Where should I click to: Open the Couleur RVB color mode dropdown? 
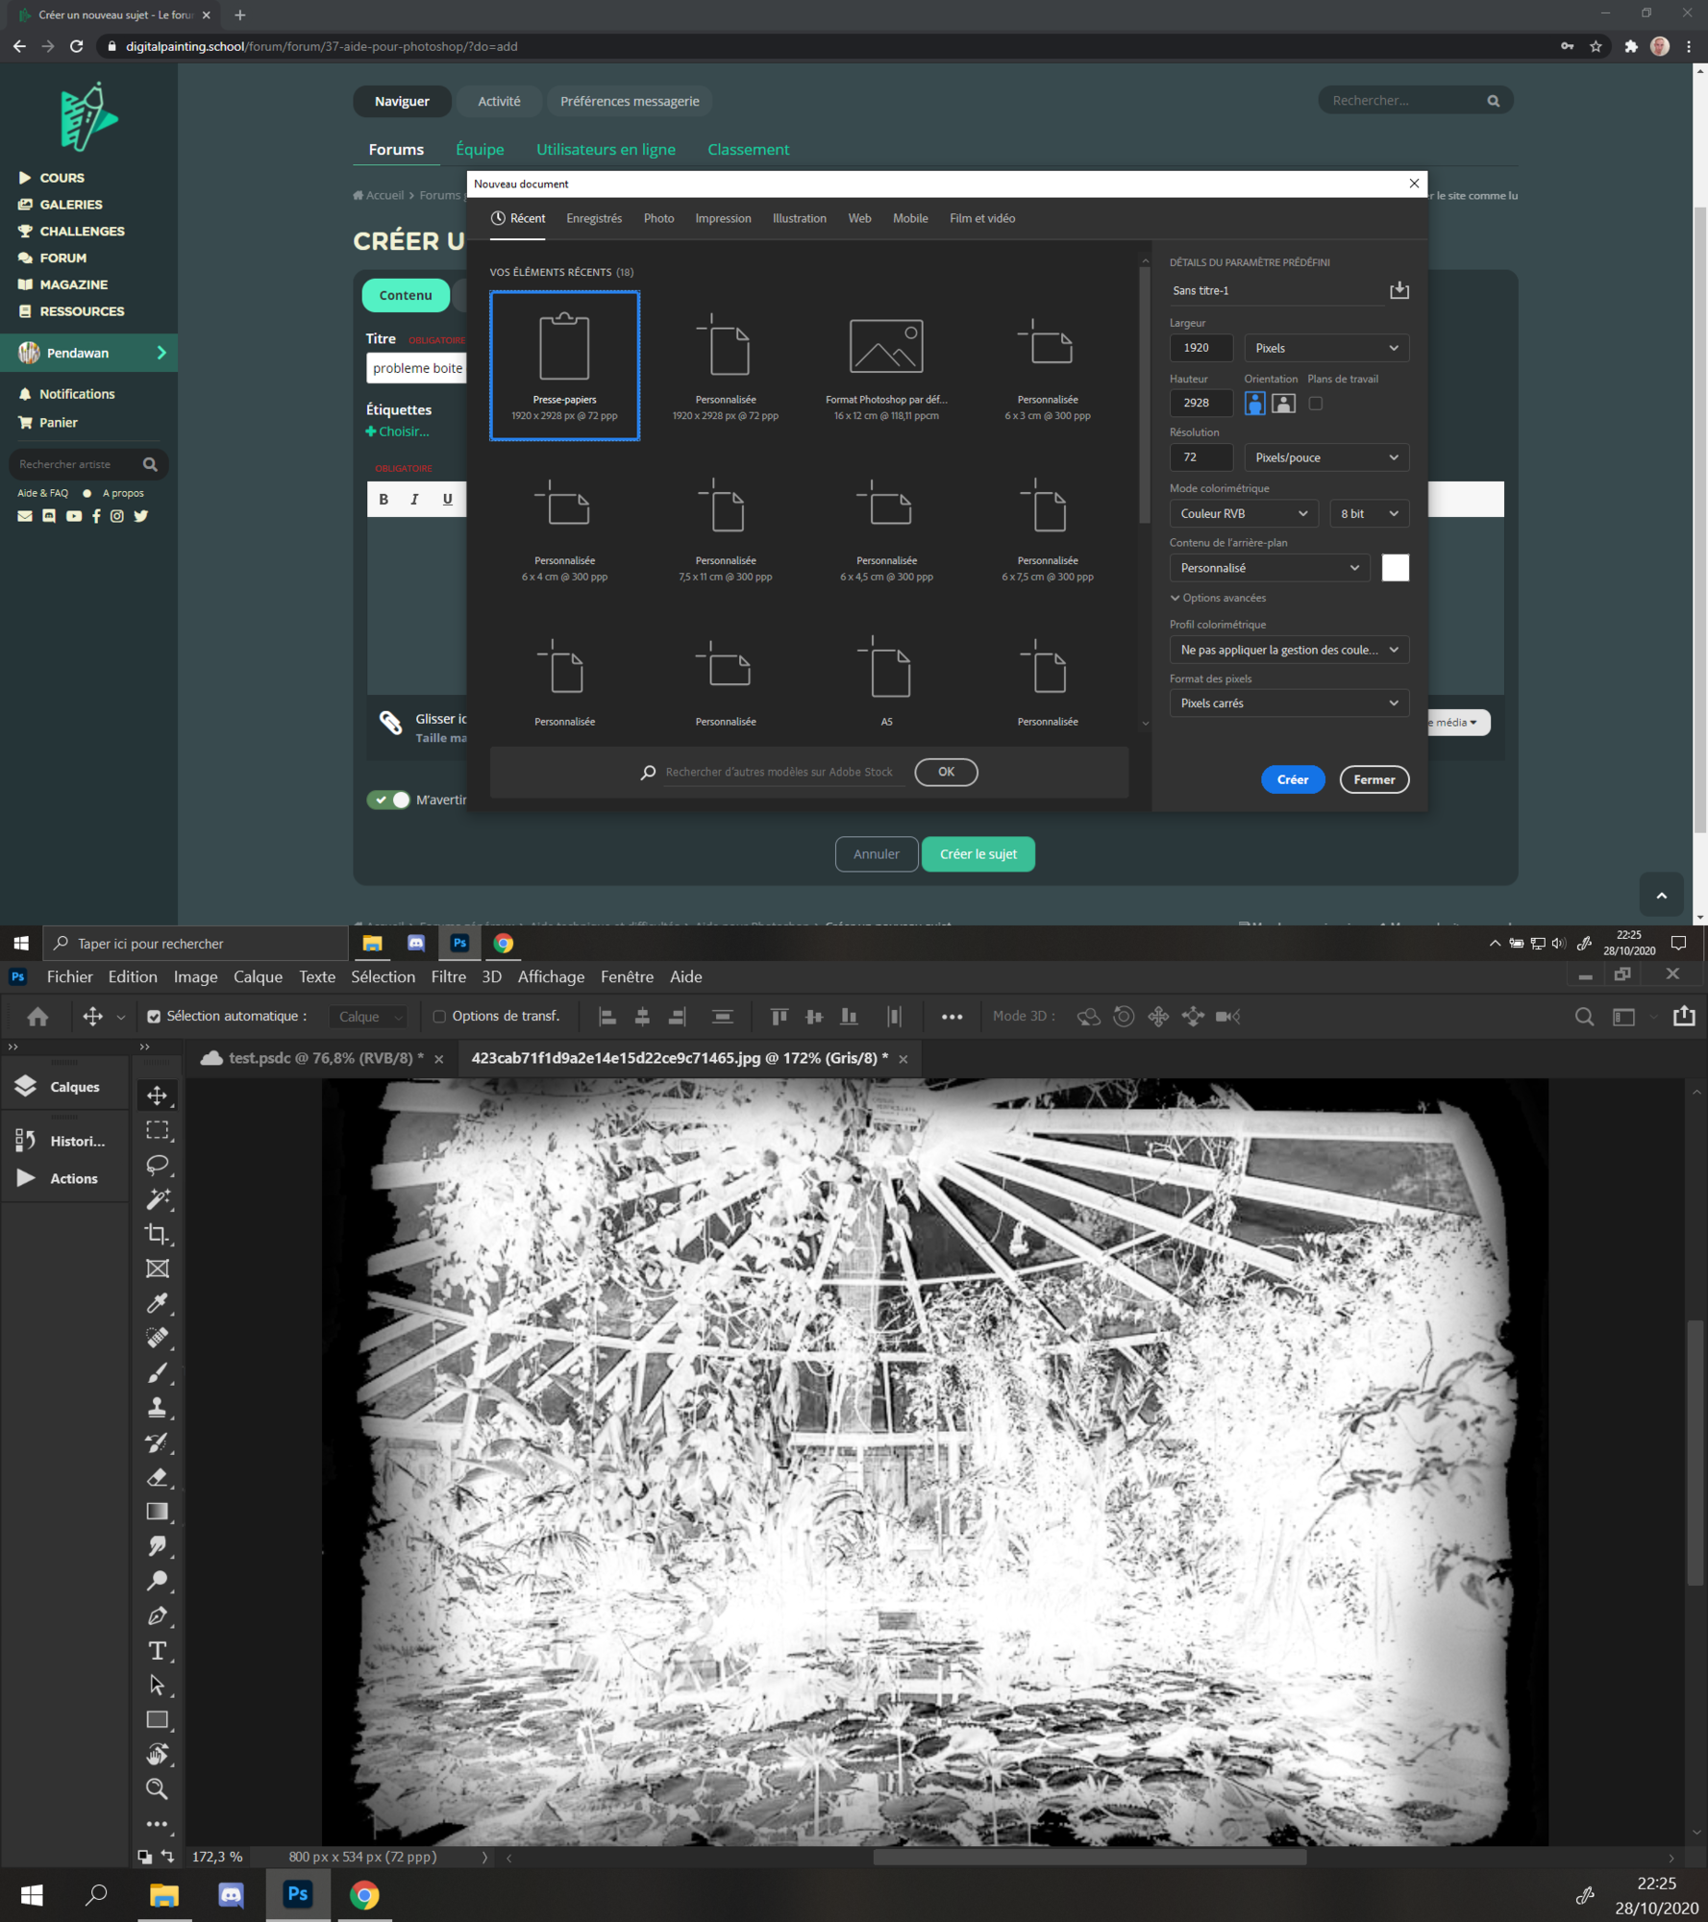pos(1243,513)
